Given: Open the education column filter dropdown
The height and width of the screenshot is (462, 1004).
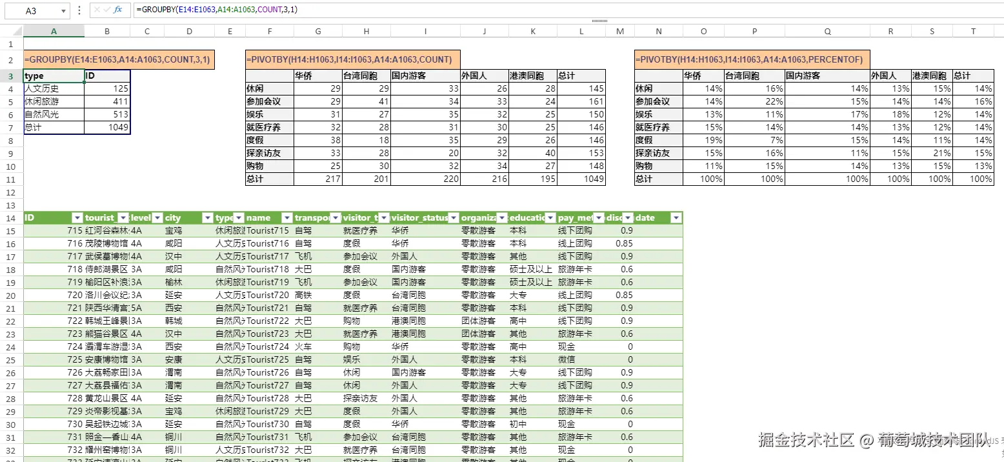Looking at the screenshot, I should pyautogui.click(x=551, y=218).
